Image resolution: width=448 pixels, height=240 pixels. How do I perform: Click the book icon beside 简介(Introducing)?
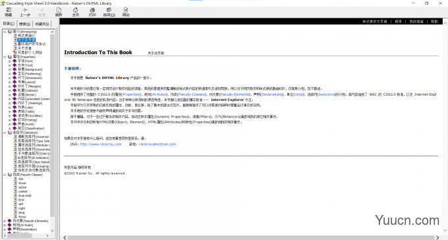10,32
